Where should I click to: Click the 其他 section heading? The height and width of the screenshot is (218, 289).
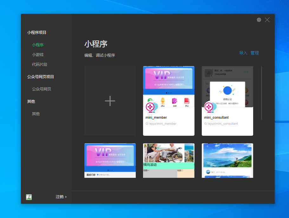pyautogui.click(x=31, y=102)
